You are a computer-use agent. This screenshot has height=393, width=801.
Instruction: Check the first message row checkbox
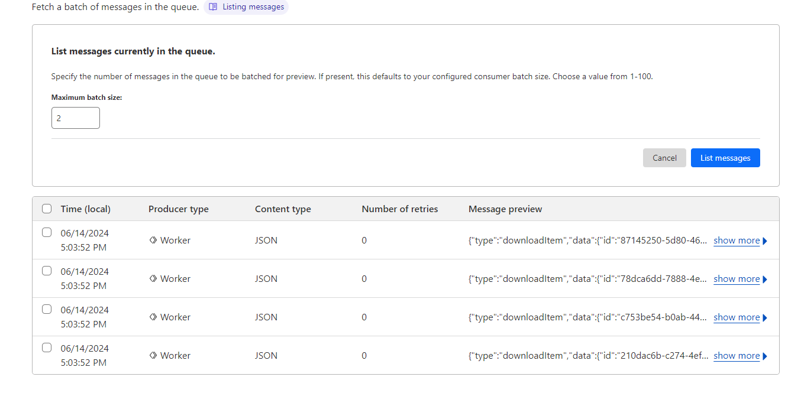47,232
